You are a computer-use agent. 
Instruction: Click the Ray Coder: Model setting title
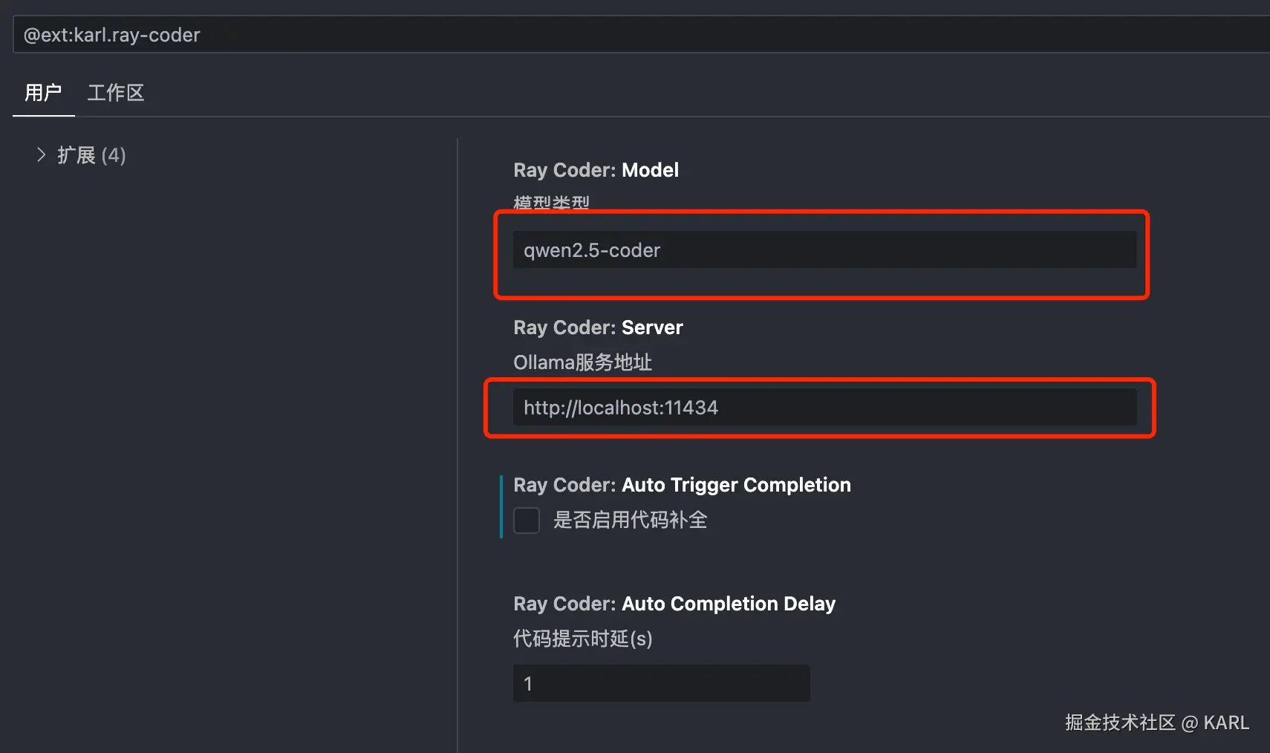596,170
